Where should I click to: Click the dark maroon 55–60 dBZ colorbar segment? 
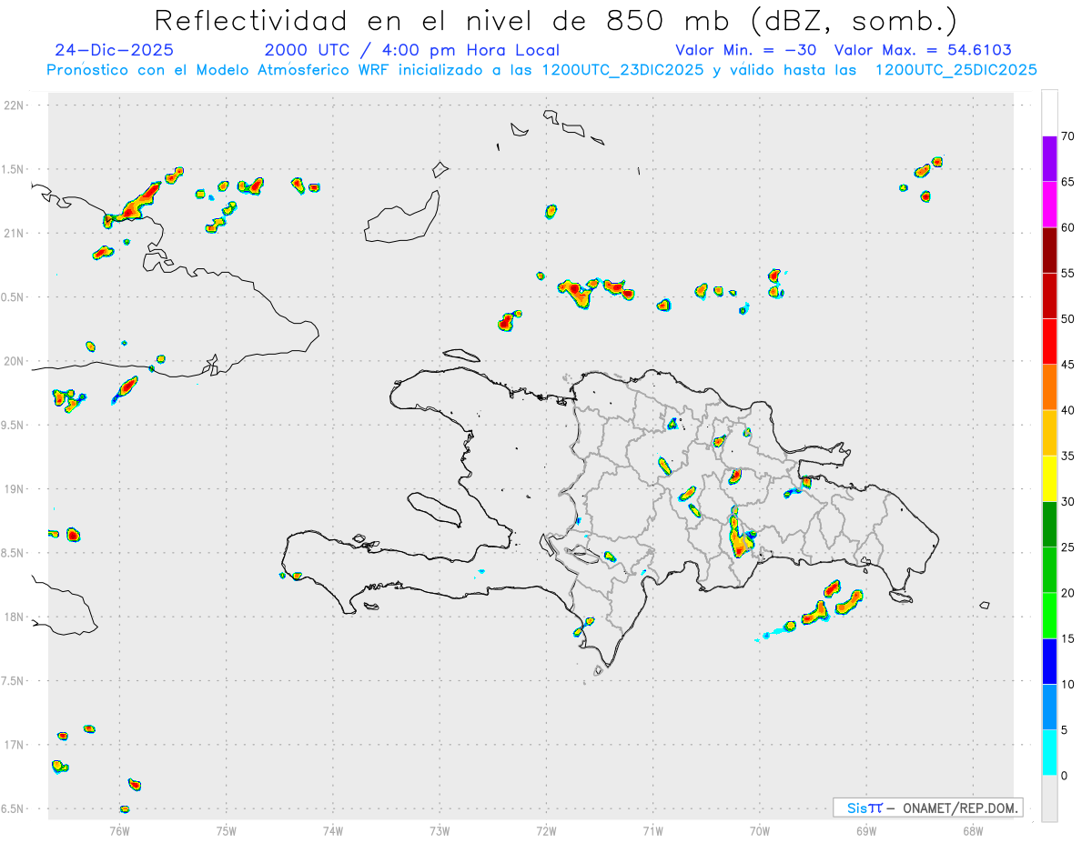(x=1049, y=250)
